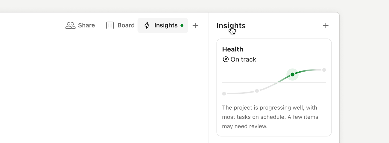Click the Insights panel heading
Image resolution: width=389 pixels, height=143 pixels.
tap(231, 26)
